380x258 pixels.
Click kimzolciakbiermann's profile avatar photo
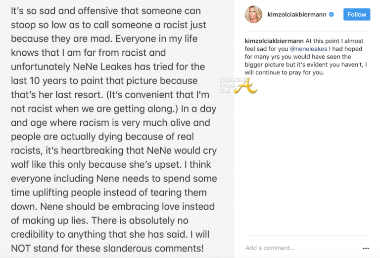253,15
